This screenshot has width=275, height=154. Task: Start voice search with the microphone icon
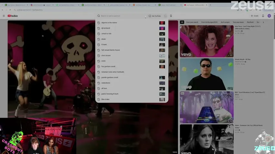[x=171, y=16]
